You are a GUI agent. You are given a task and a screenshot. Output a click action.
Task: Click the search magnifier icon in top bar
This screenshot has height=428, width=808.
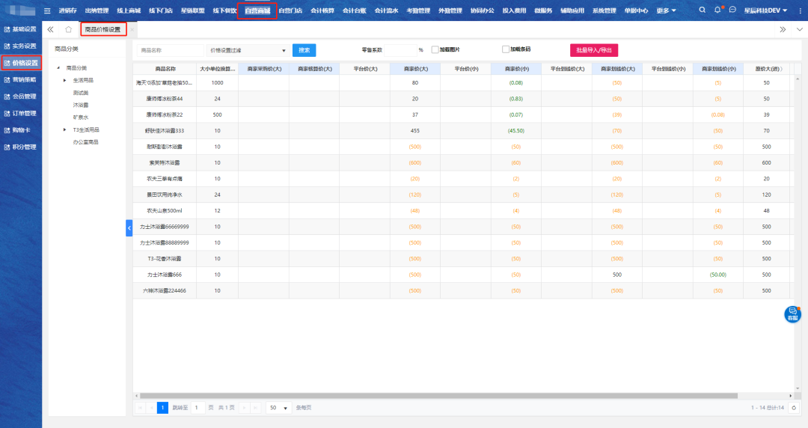(702, 10)
